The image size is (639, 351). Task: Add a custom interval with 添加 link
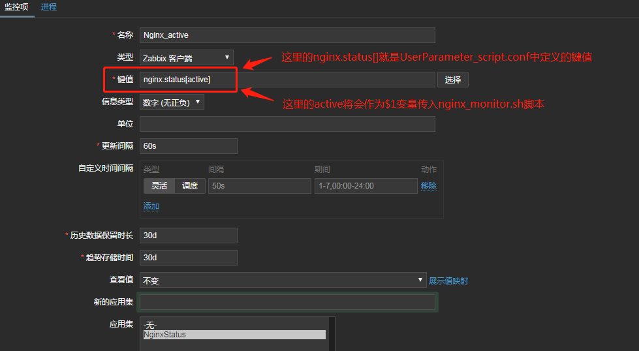point(151,206)
